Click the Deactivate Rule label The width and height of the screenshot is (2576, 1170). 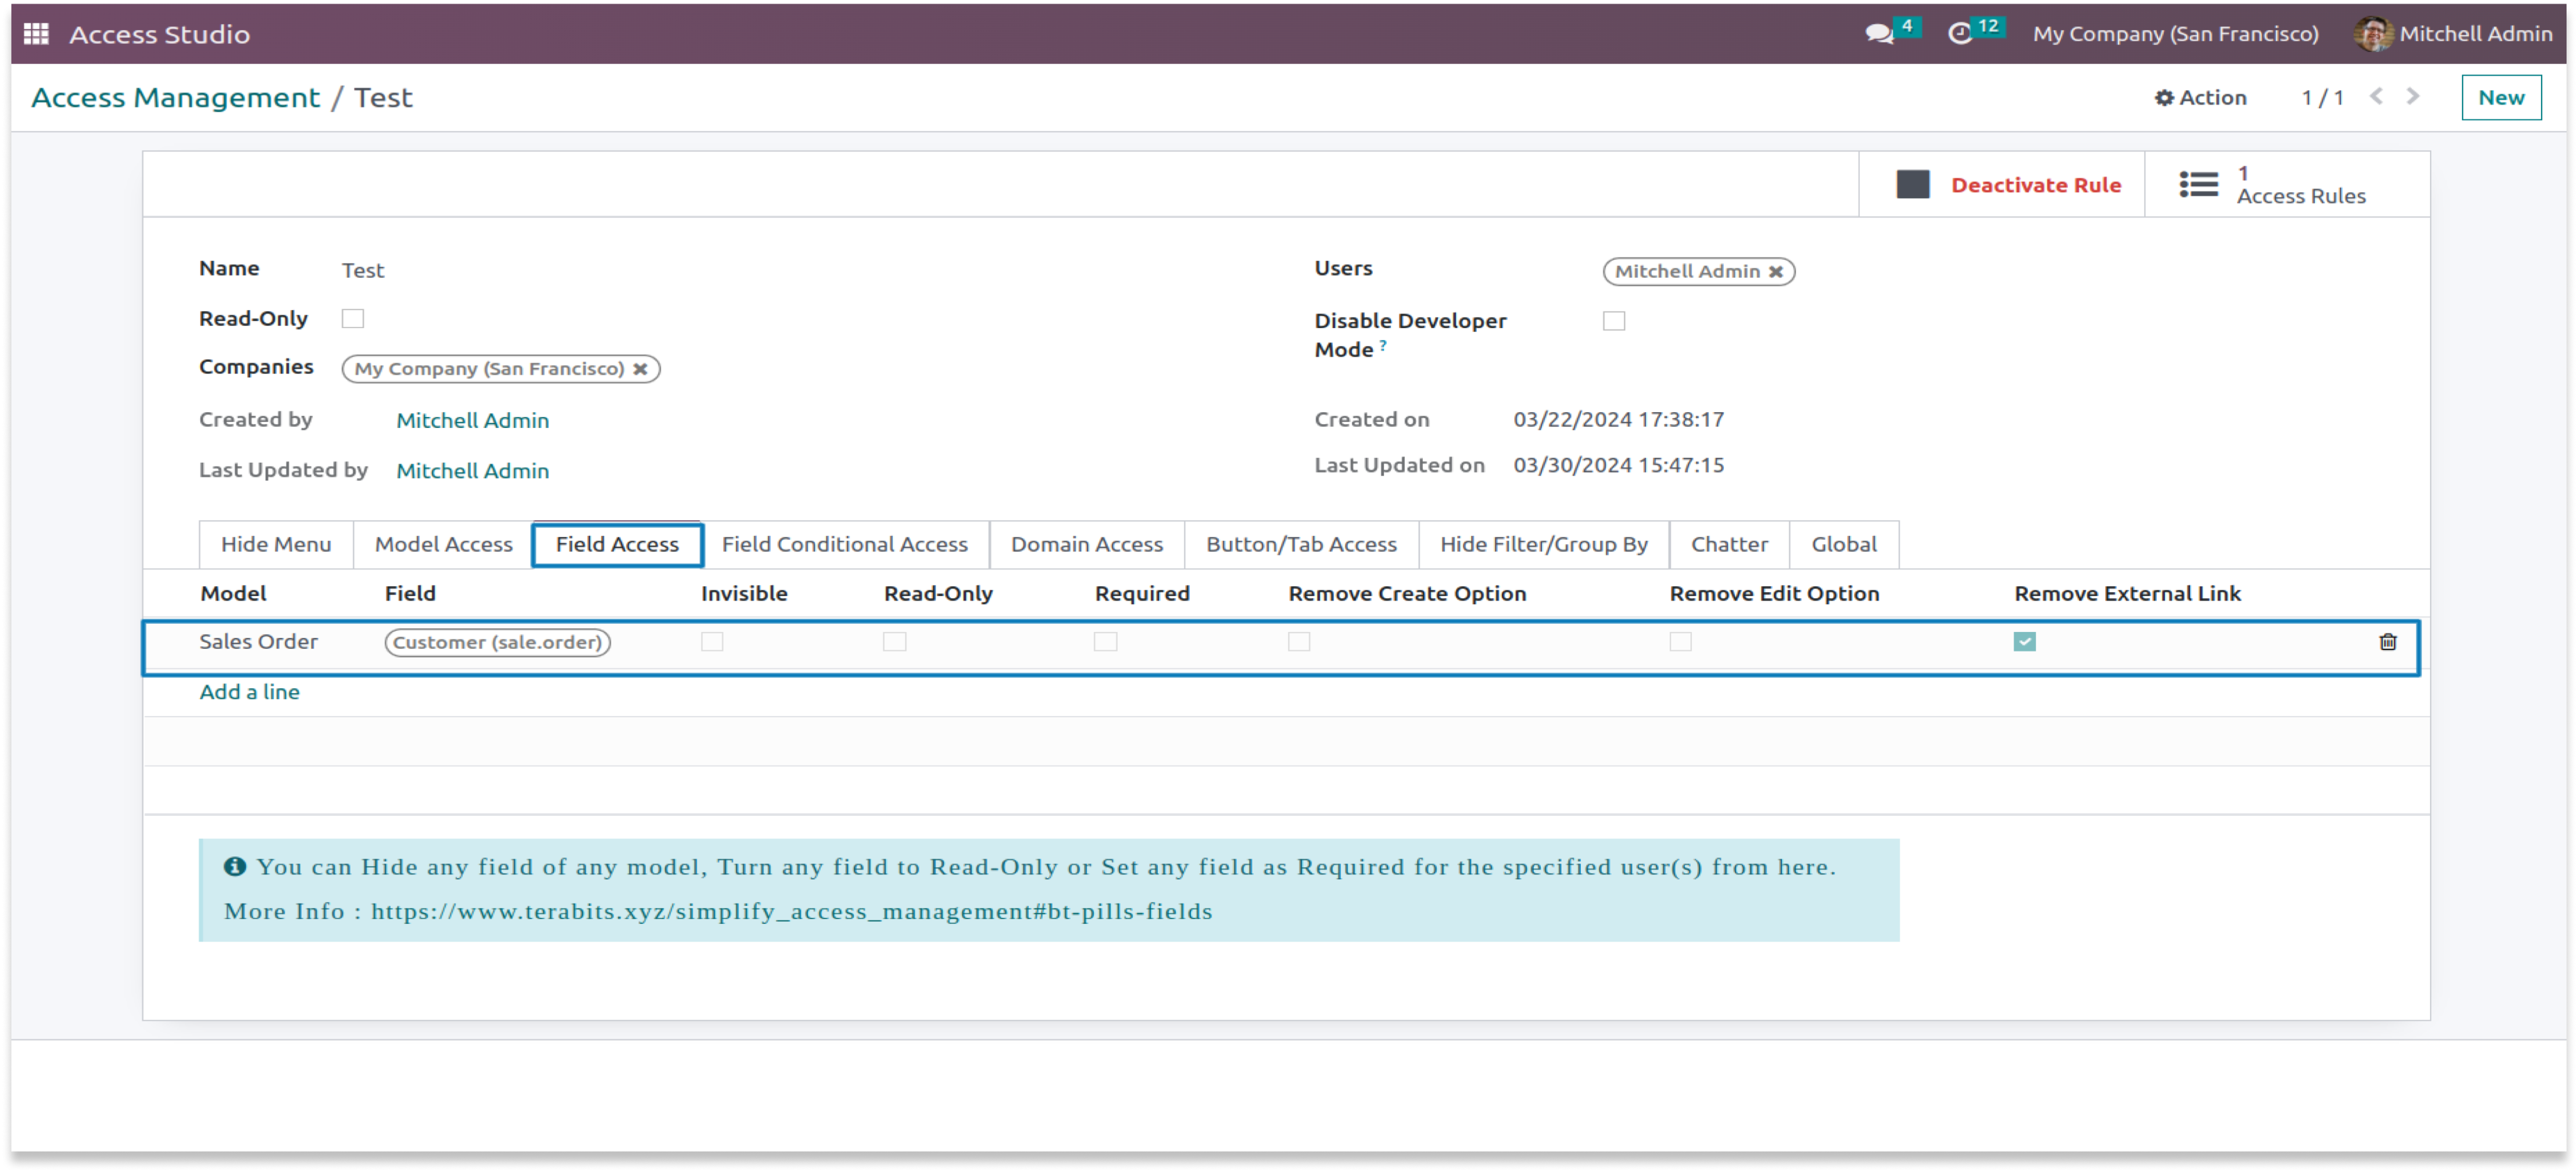2035,185
